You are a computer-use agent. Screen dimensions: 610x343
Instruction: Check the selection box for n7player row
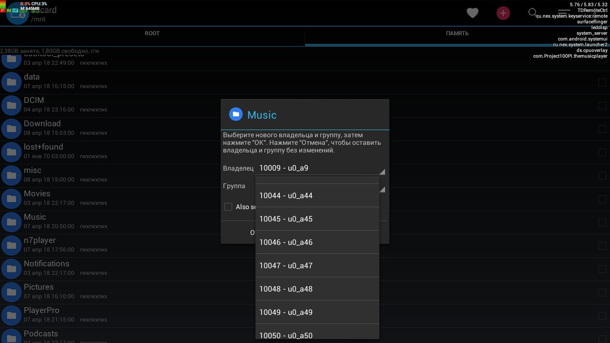click(x=602, y=246)
